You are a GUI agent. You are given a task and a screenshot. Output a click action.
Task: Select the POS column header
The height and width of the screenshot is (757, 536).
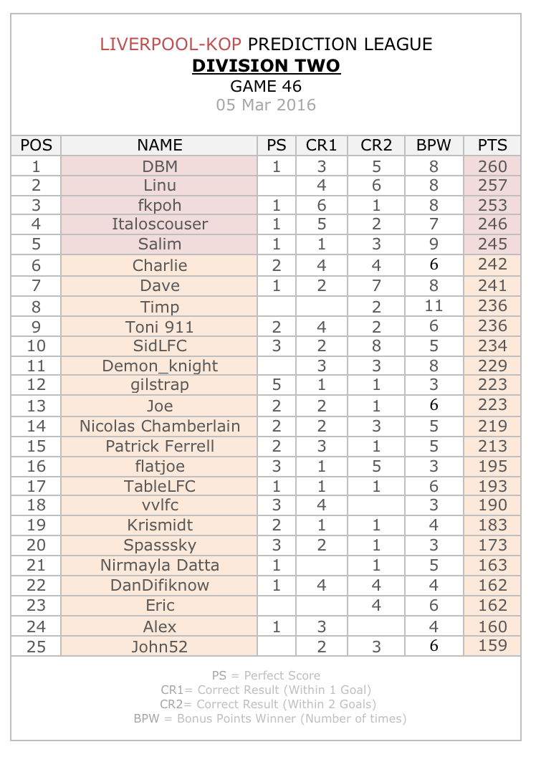click(36, 146)
